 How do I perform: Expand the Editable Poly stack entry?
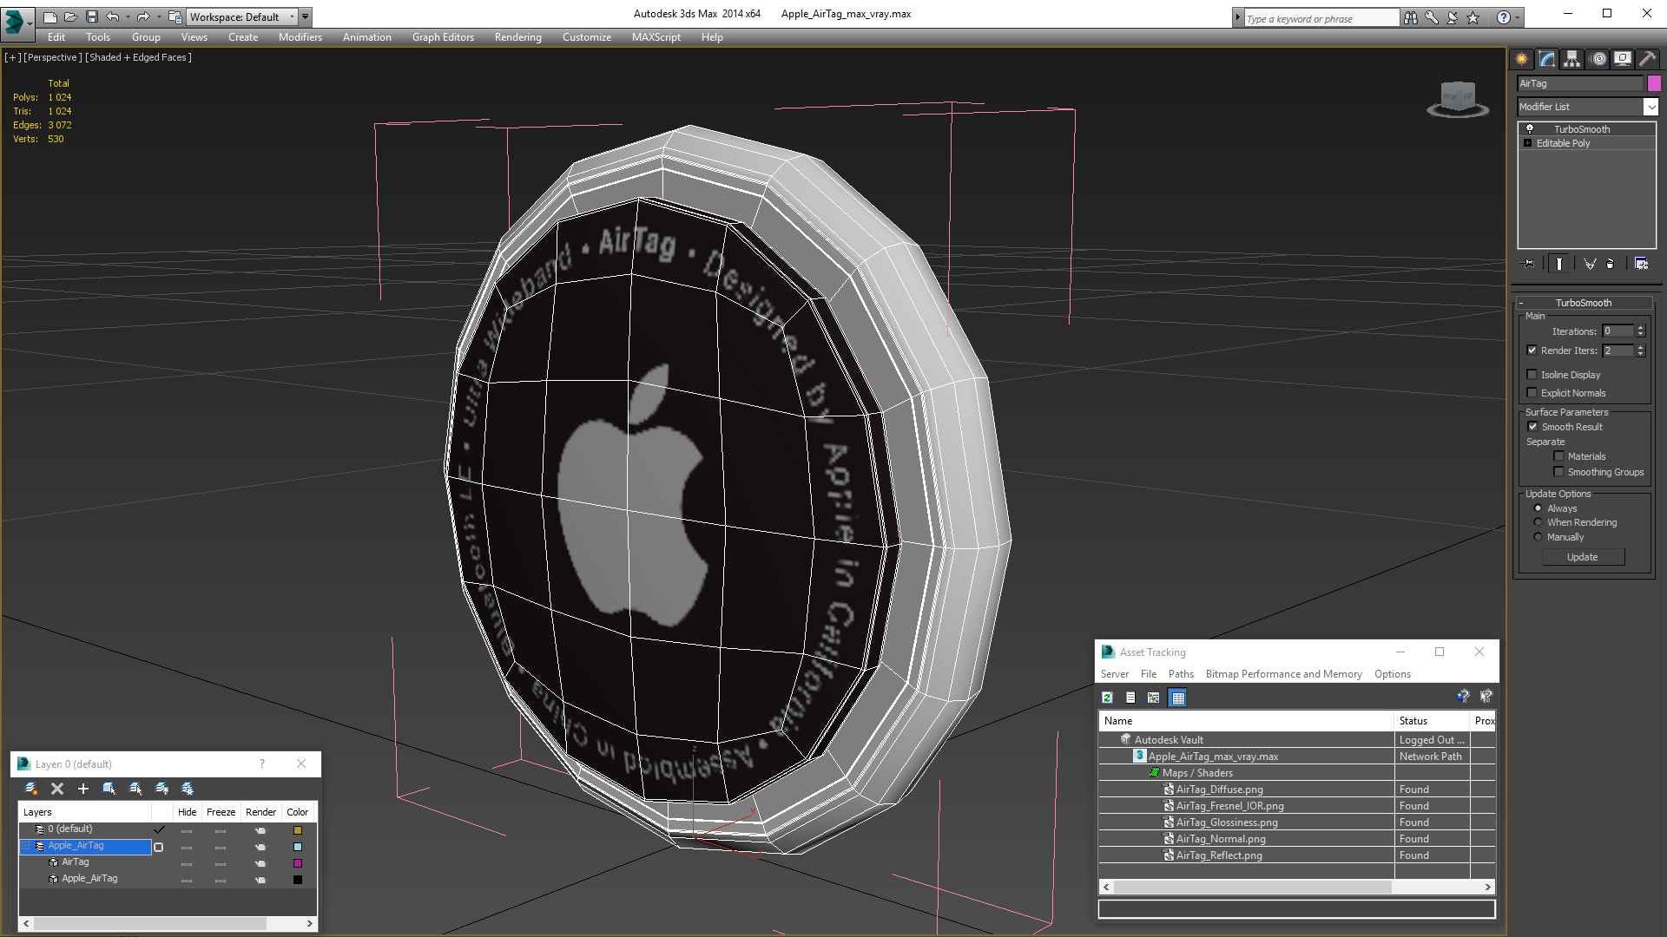(x=1527, y=143)
